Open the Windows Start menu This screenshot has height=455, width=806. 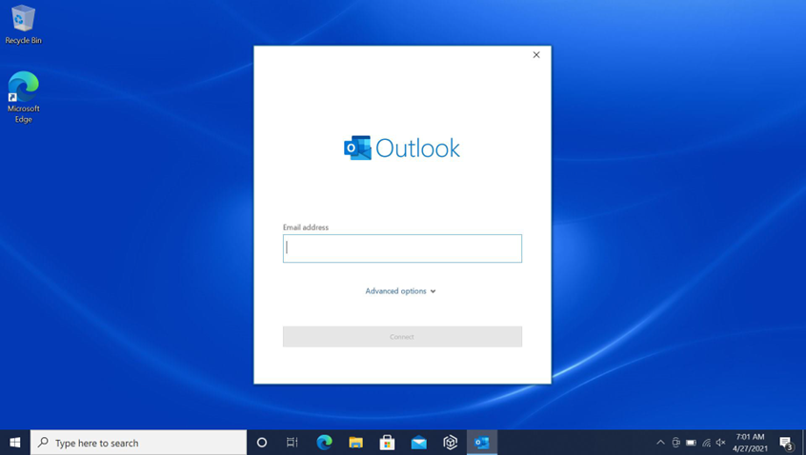click(15, 443)
